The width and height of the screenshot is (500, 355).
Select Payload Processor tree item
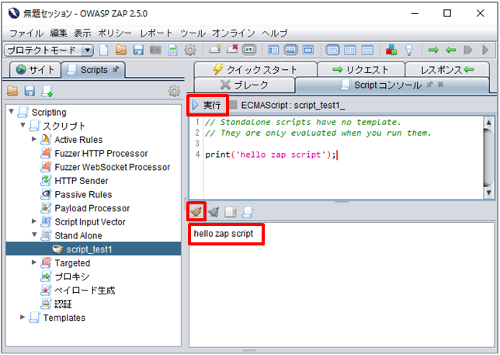[x=85, y=208]
